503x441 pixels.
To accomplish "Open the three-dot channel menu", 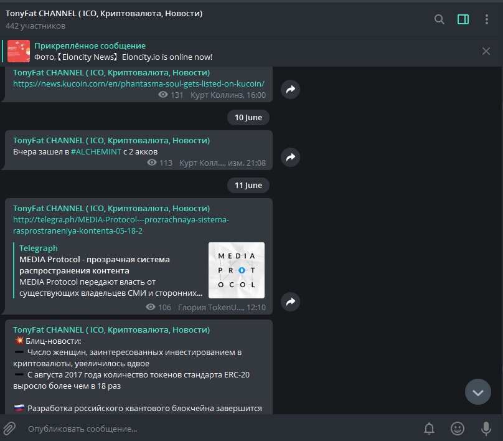I will (x=487, y=19).
